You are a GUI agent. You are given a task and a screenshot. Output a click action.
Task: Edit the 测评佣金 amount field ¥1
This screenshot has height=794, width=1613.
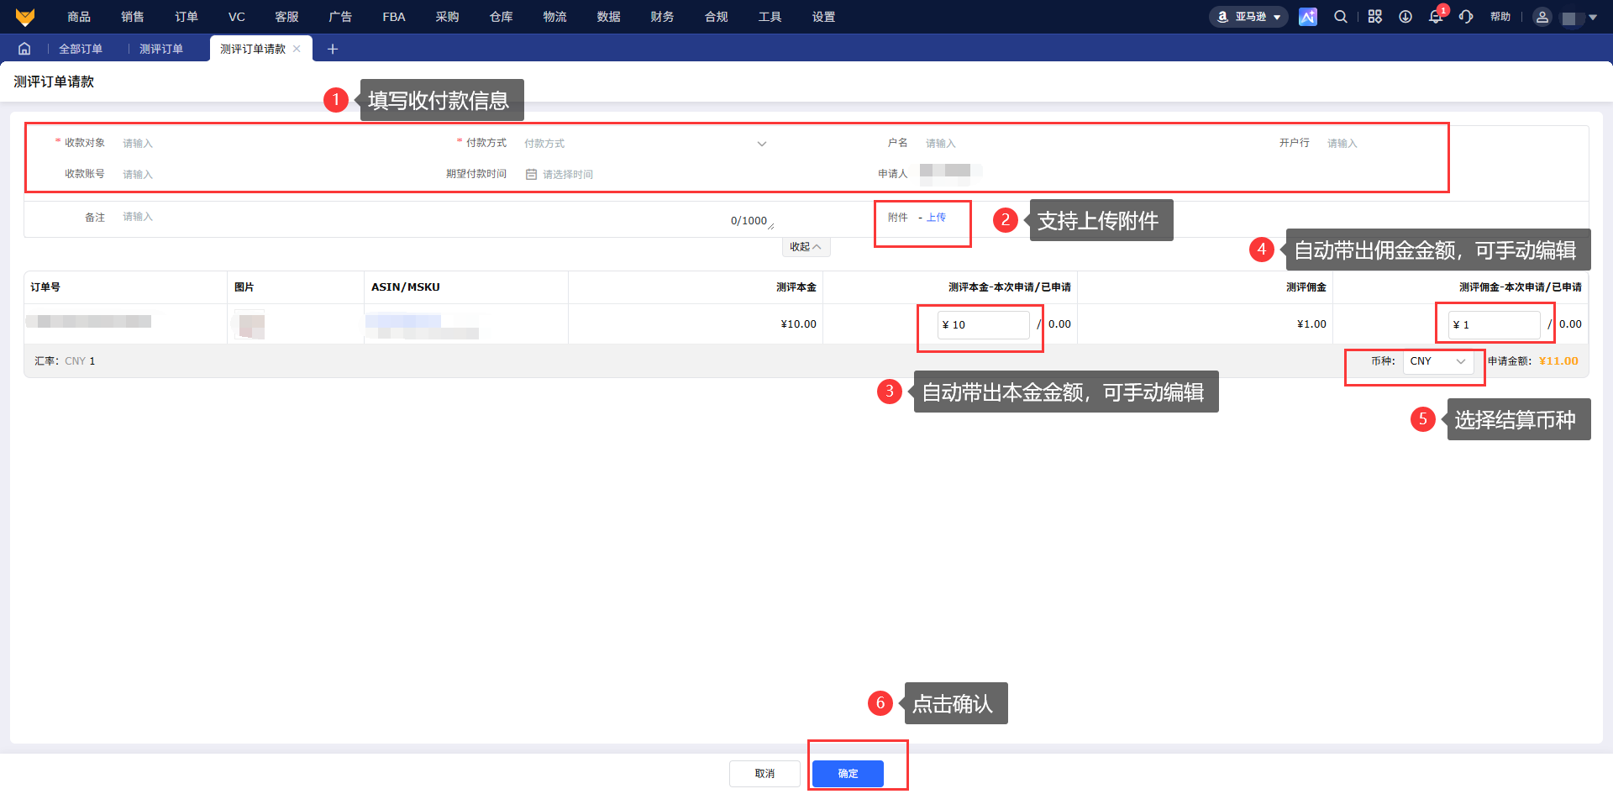click(x=1494, y=325)
